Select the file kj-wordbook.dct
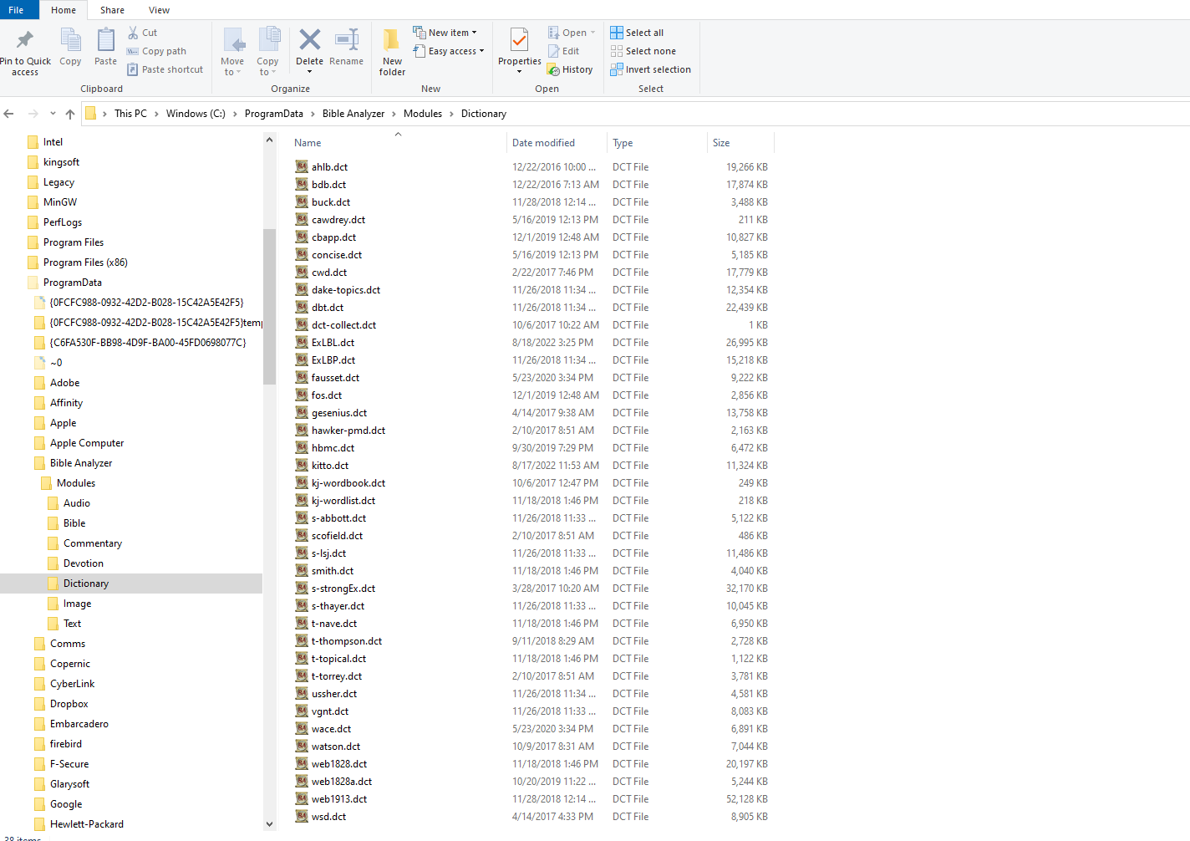This screenshot has height=841, width=1190. (348, 483)
